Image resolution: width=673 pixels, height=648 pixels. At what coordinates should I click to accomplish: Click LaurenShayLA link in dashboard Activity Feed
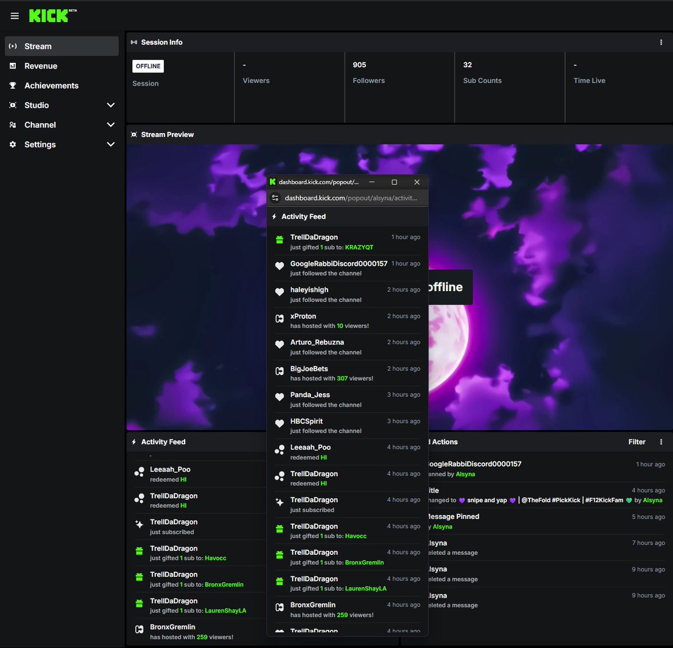(225, 611)
